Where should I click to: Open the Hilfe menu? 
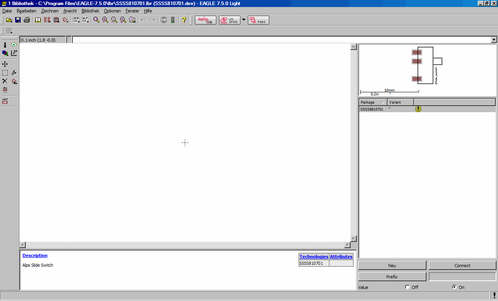pos(148,11)
